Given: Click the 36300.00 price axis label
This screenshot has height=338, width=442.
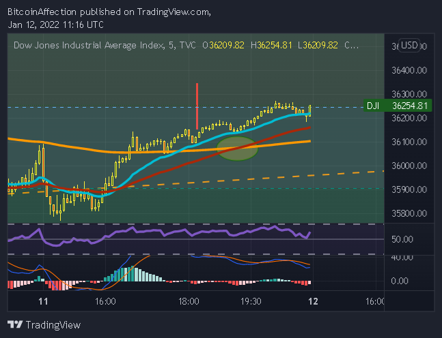Looking at the screenshot, I should click(x=409, y=93).
